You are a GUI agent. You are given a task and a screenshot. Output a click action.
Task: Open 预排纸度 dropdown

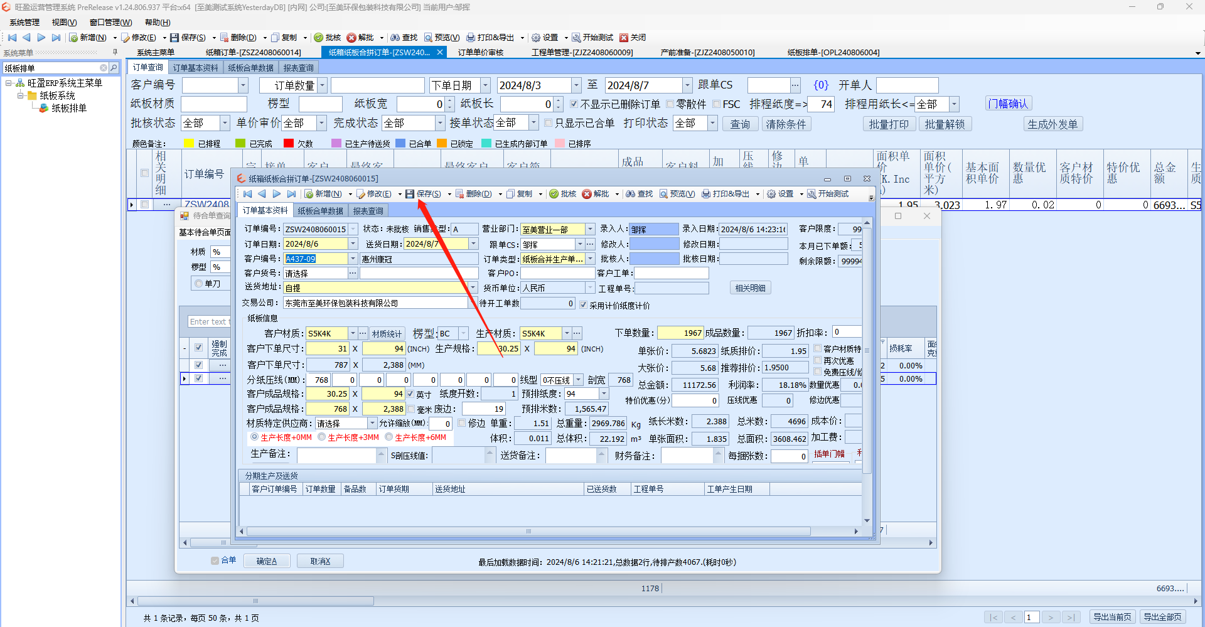604,394
